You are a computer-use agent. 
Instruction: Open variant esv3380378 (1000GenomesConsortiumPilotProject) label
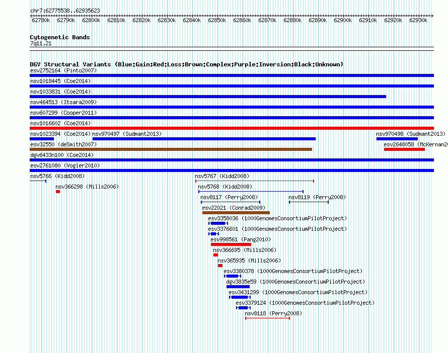click(293, 271)
